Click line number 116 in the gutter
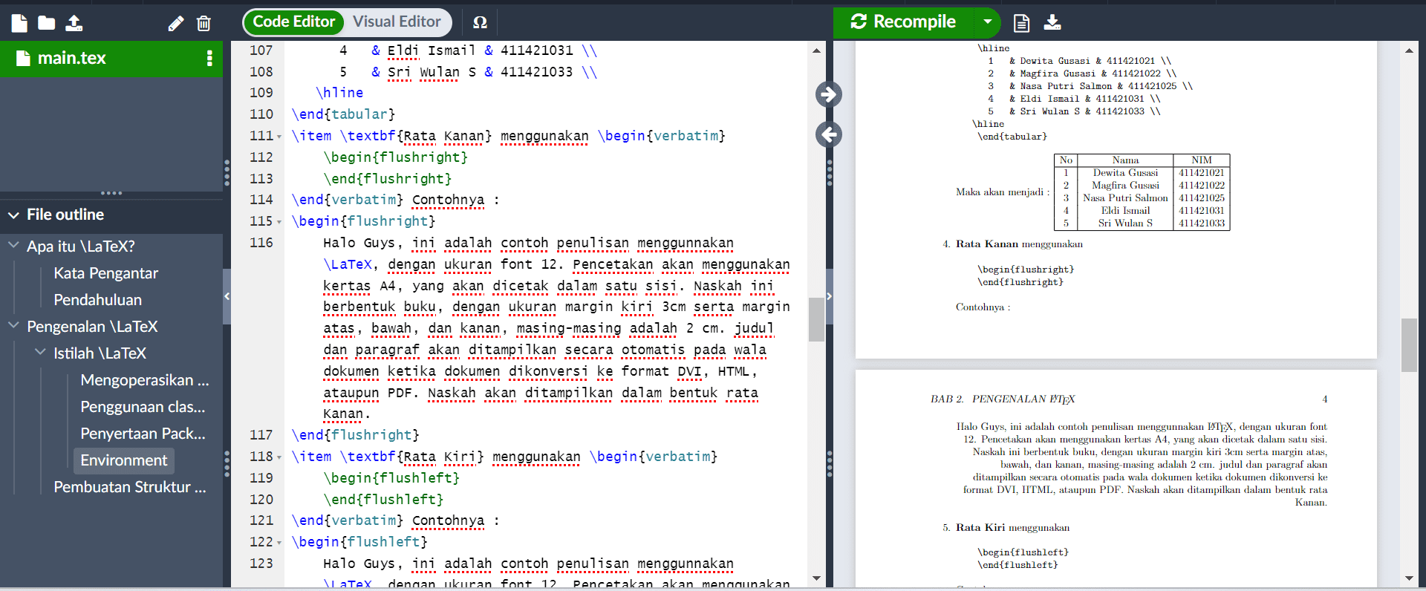The height and width of the screenshot is (591, 1426). pyautogui.click(x=261, y=243)
